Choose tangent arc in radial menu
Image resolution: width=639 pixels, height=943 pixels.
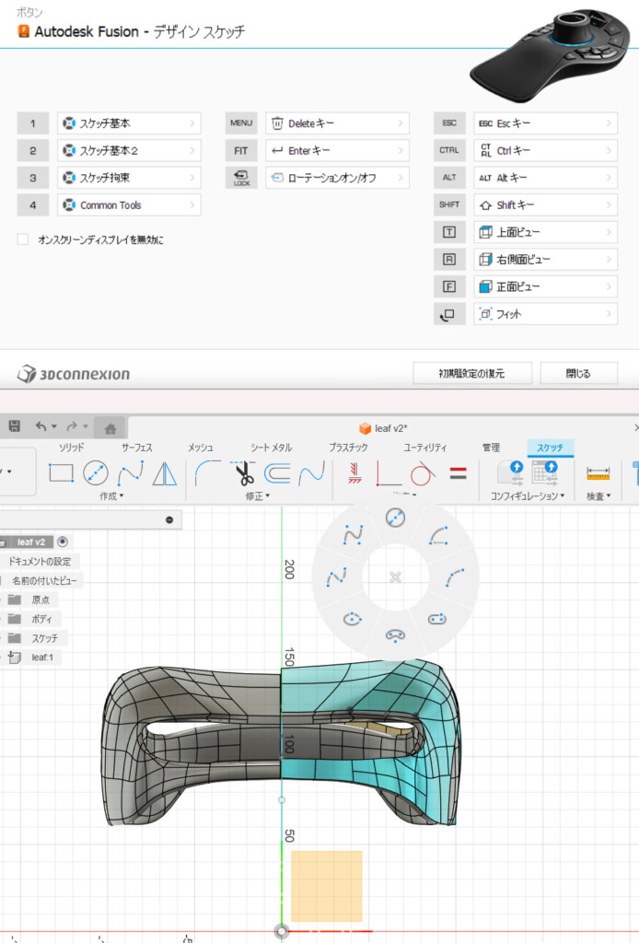[x=438, y=535]
